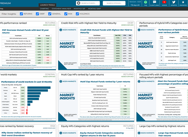Open the FOF Overseas Mutual Funds insight thumbnail
The width and height of the screenshot is (188, 137).
(x=28, y=49)
